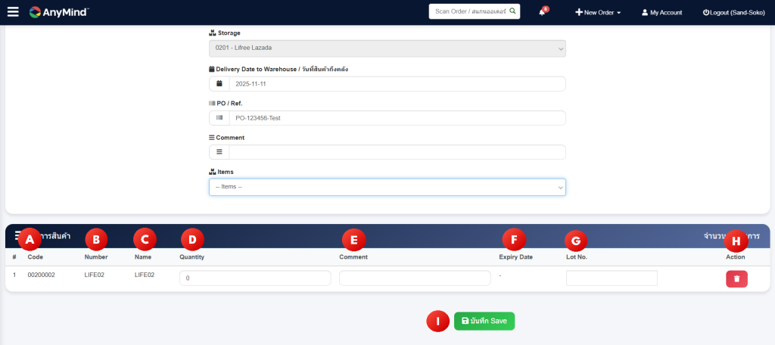Delete item row LIFE02 with trash icon
The height and width of the screenshot is (345, 775).
pos(736,278)
